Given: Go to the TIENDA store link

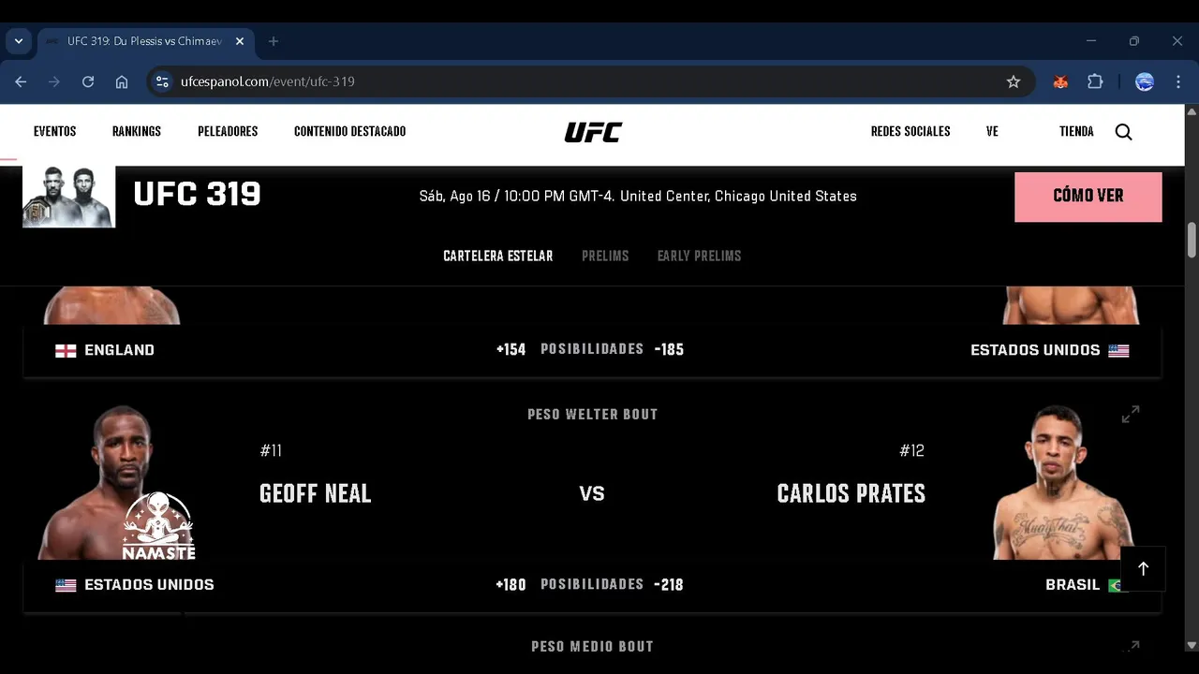Looking at the screenshot, I should pos(1076,131).
